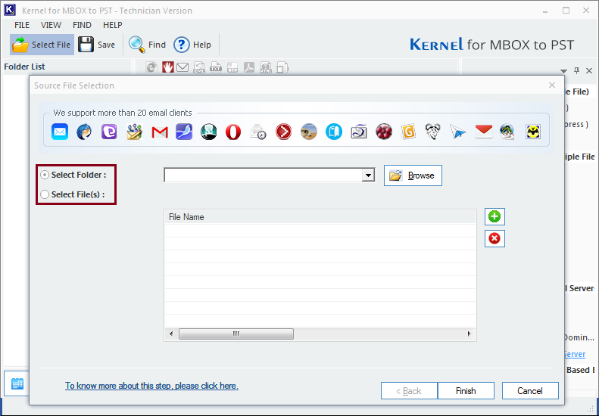Click the Find toolbar button
The width and height of the screenshot is (599, 416).
click(148, 45)
